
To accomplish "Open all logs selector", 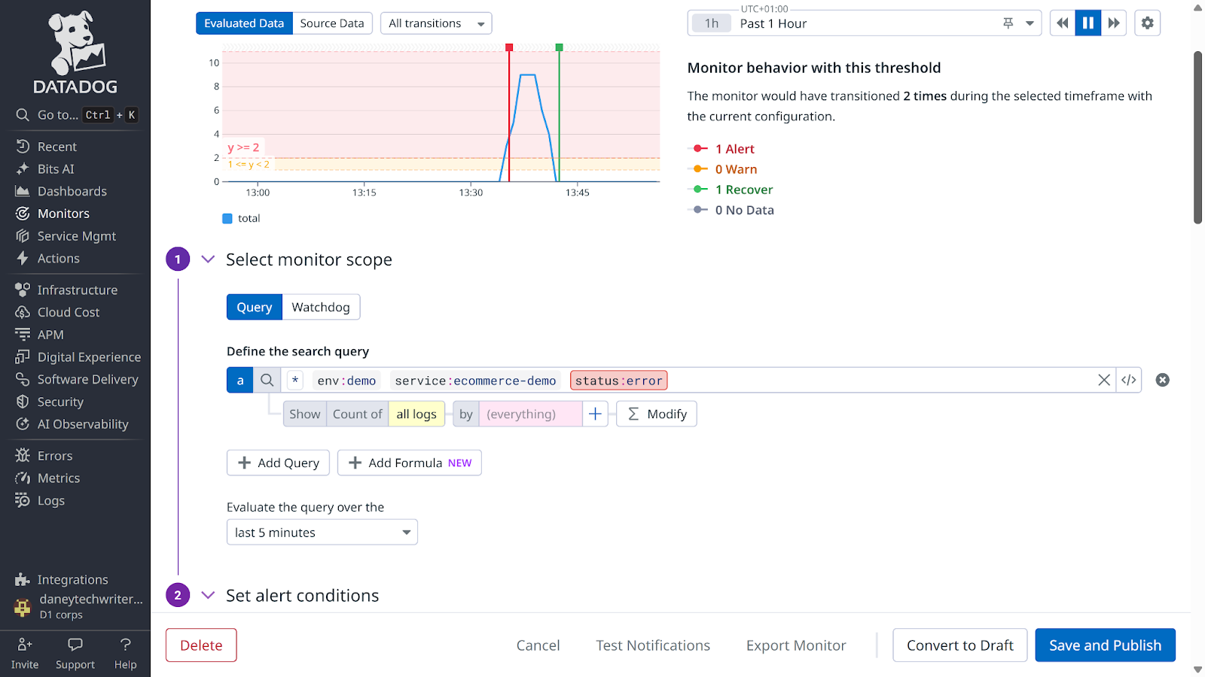I will (416, 414).
